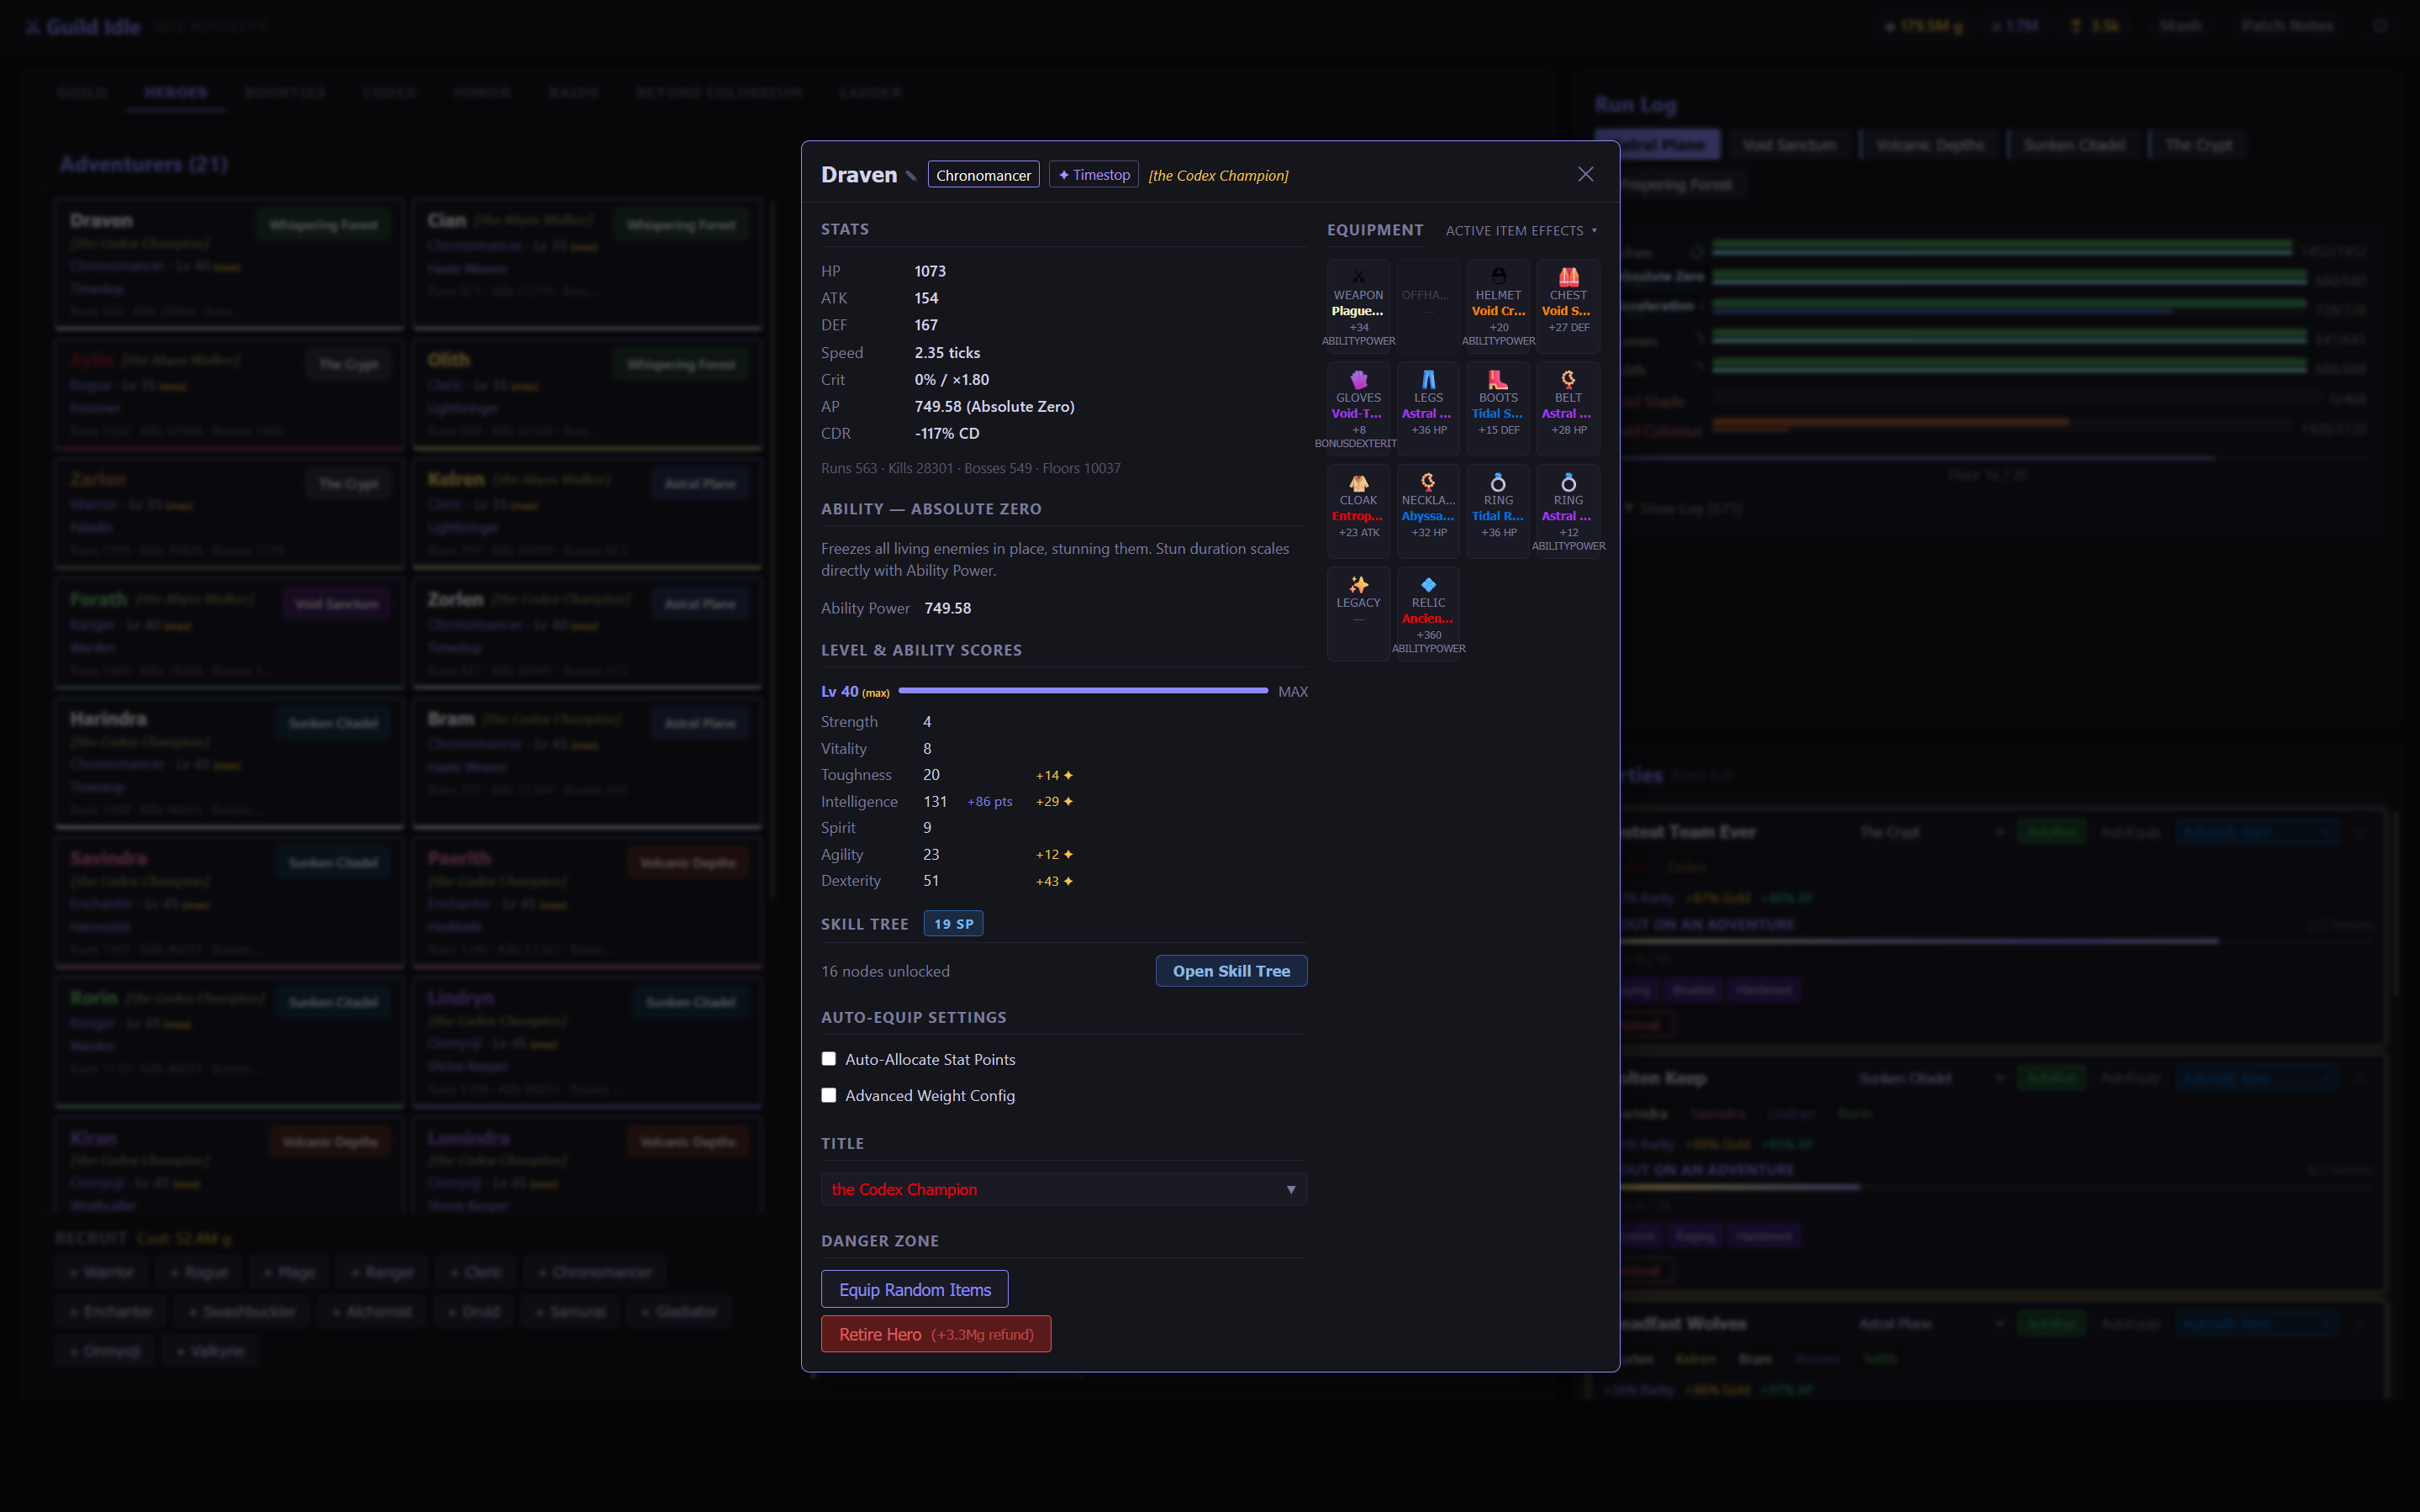The image size is (2420, 1512).
Task: Open the Helmet slot Void Cr item
Action: tap(1498, 306)
